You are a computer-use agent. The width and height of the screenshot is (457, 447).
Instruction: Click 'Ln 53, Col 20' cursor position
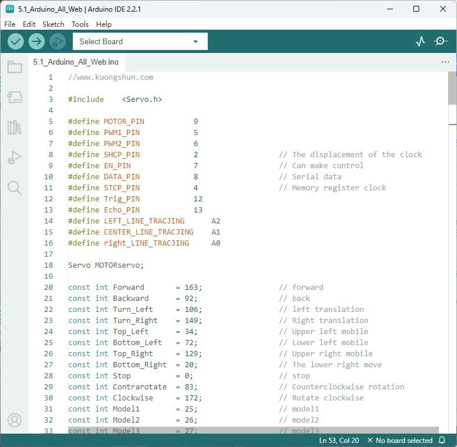coord(339,440)
